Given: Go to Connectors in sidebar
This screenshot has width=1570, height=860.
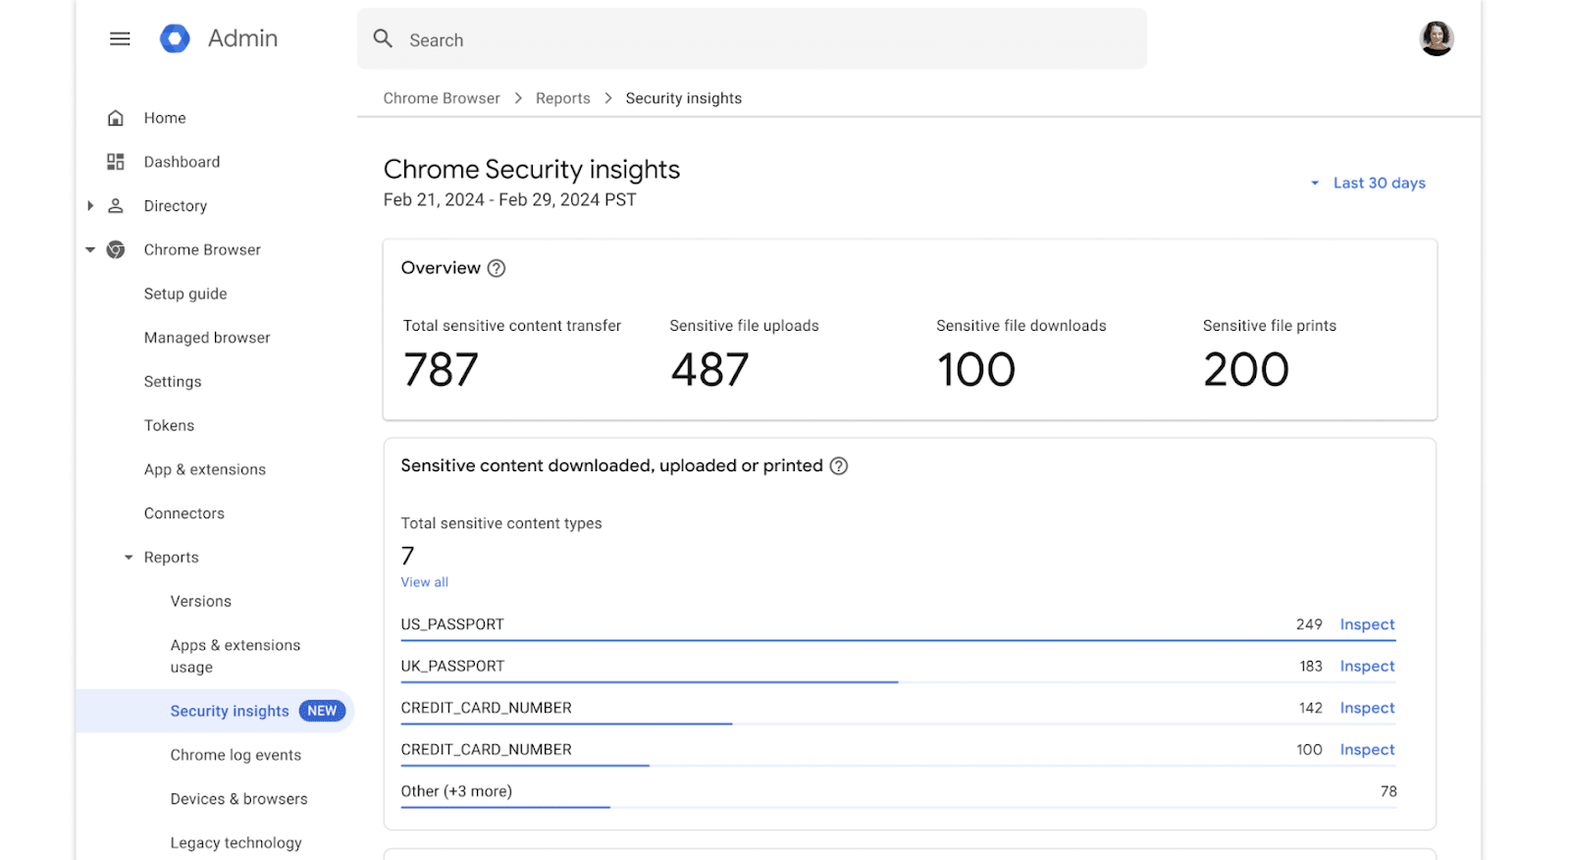Looking at the screenshot, I should [x=184, y=513].
